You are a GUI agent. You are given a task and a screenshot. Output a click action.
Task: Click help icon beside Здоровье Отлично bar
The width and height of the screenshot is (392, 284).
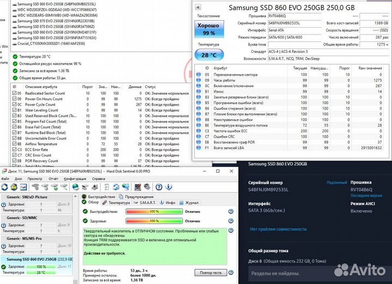pyautogui.click(x=231, y=221)
